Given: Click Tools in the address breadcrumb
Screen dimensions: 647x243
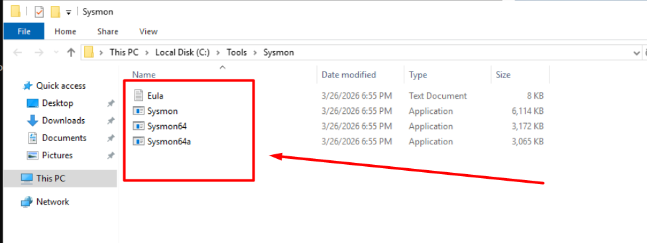Looking at the screenshot, I should [x=237, y=52].
